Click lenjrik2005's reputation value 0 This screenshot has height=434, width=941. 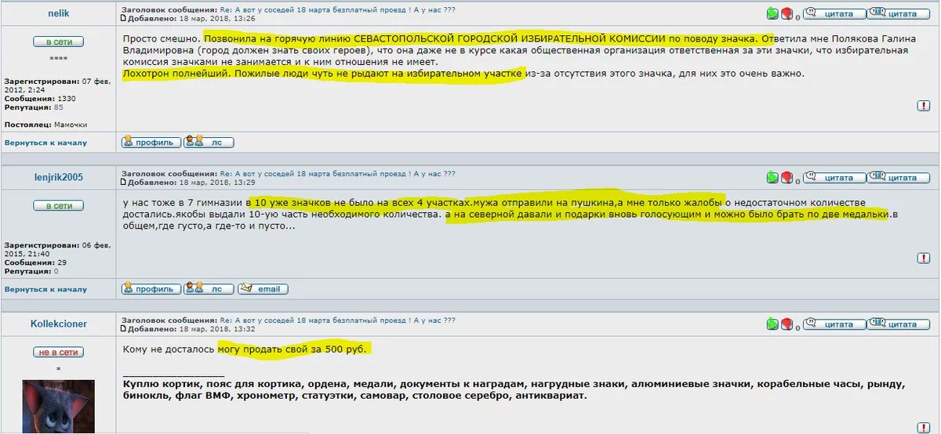pos(56,271)
